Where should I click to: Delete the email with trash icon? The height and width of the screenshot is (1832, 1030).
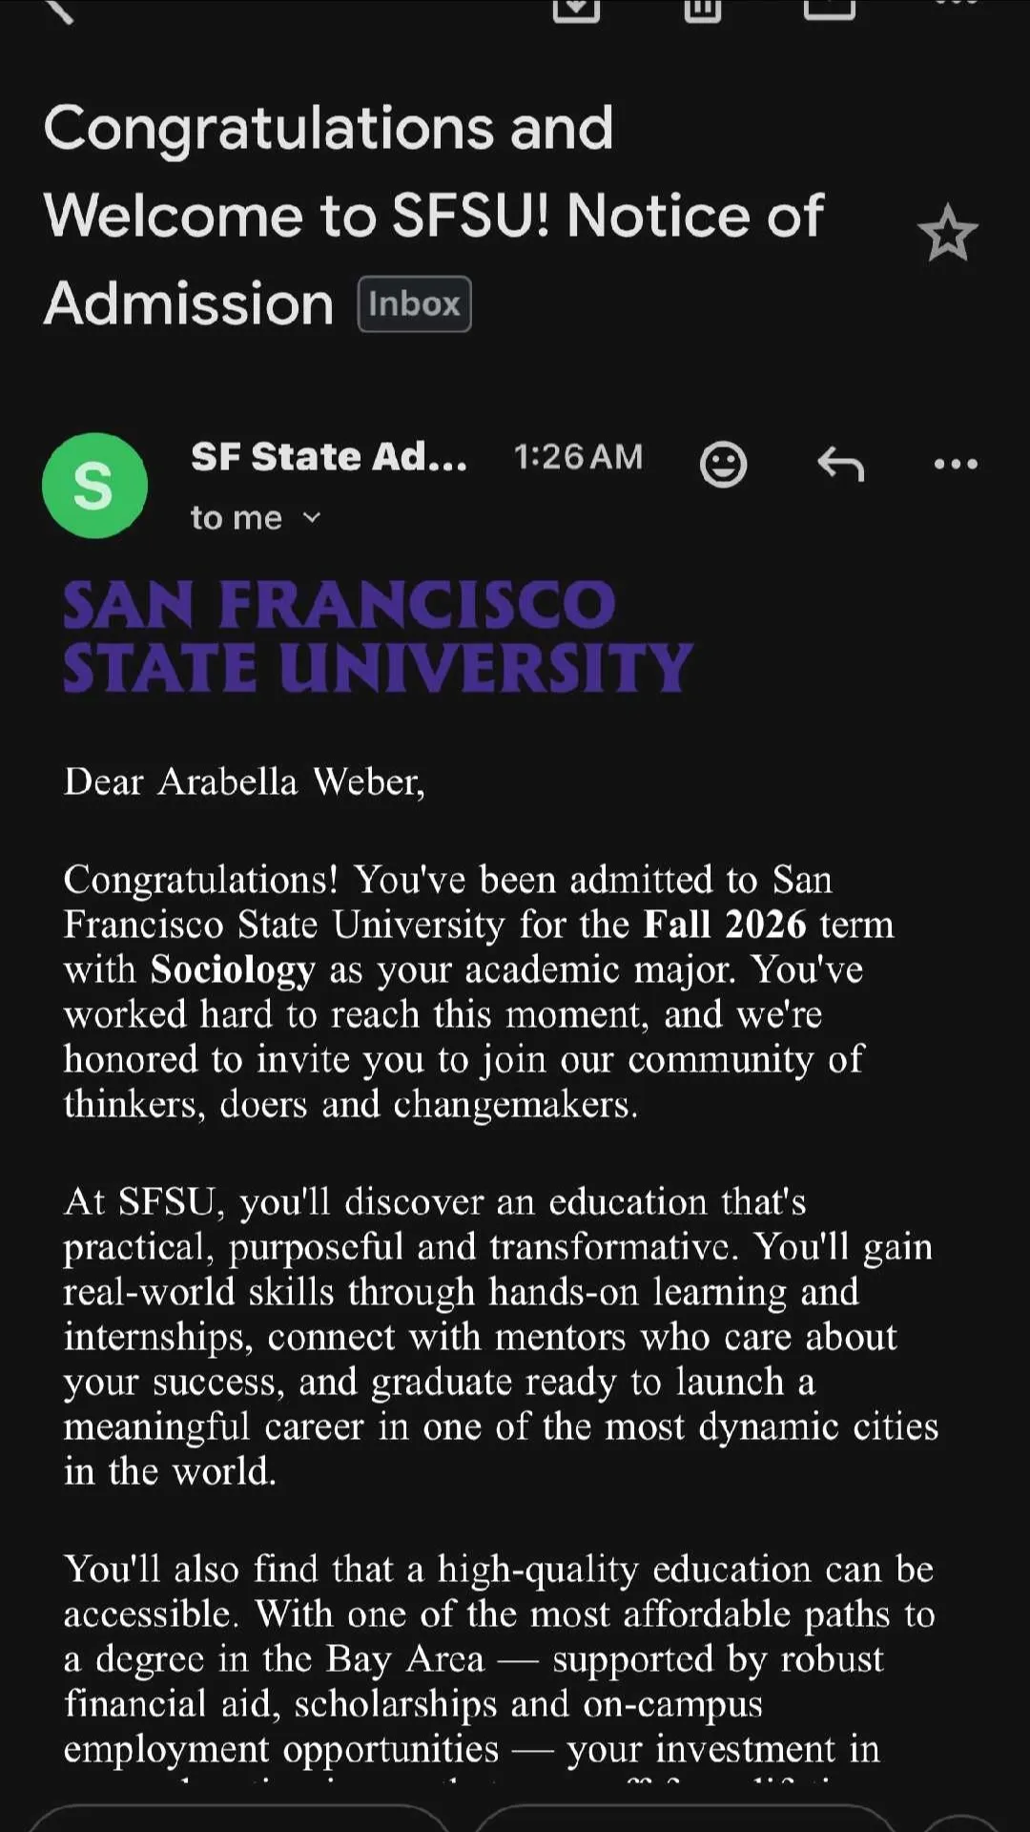pyautogui.click(x=702, y=8)
